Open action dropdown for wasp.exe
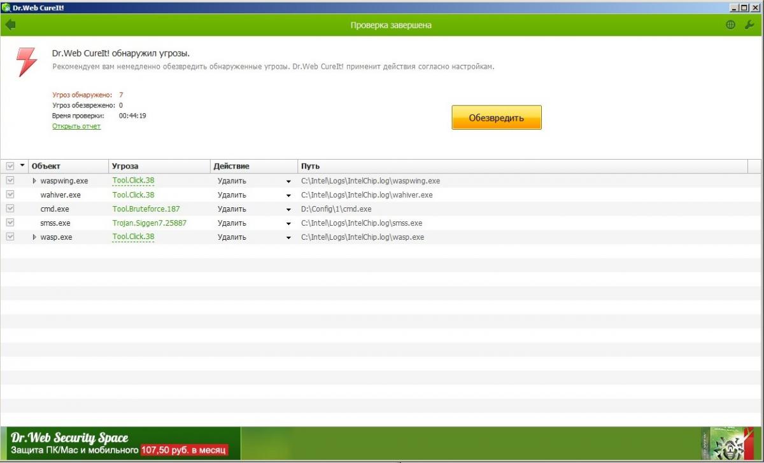Screen dimensions: 764x463 pyautogui.click(x=288, y=238)
